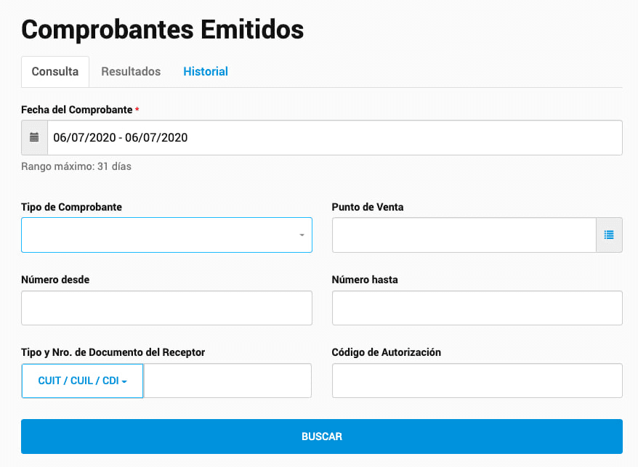638x467 pixels.
Task: Click the 'Rango máximo: 31 días' hint text
Action: pyautogui.click(x=76, y=166)
